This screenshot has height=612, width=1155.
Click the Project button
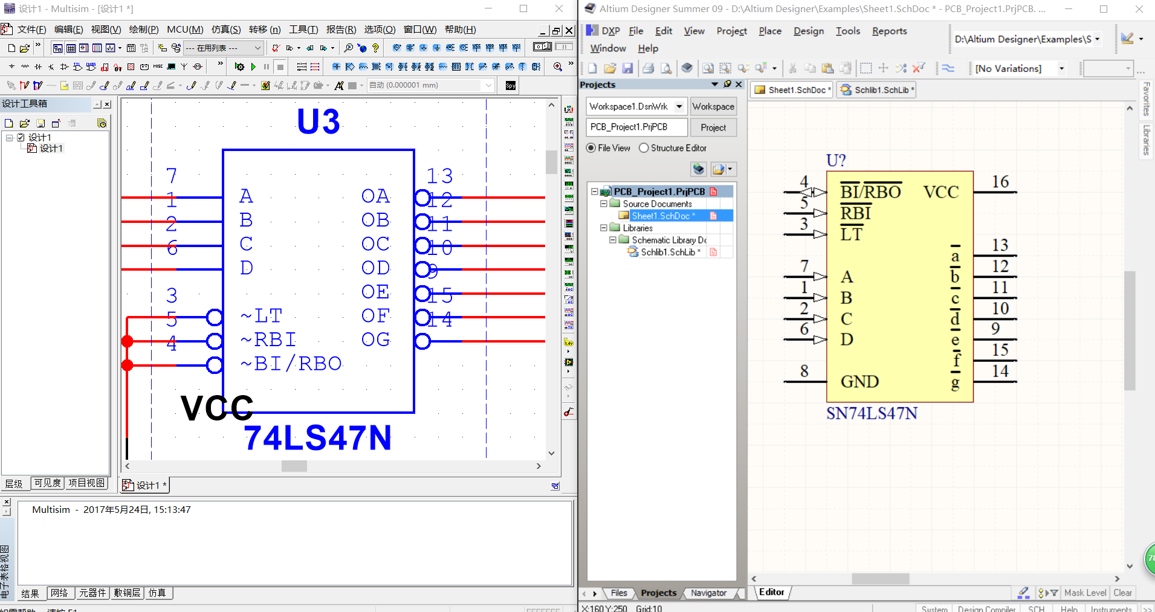pyautogui.click(x=713, y=127)
